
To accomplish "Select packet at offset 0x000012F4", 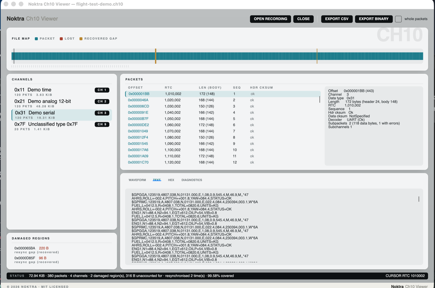I will tap(223, 137).
